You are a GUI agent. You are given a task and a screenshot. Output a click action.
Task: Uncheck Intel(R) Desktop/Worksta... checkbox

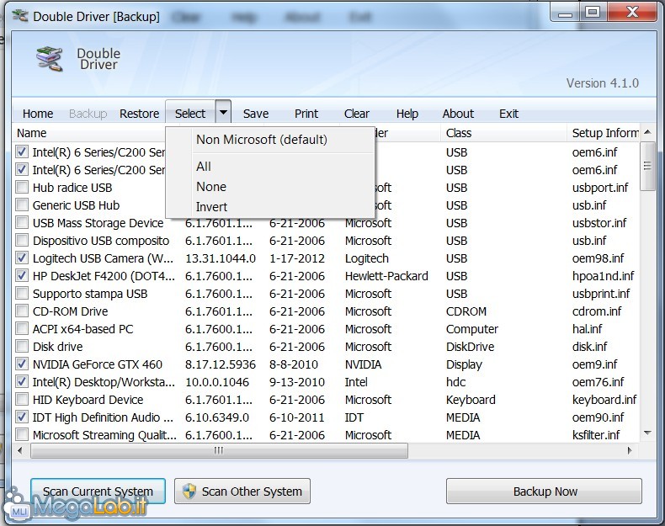(22, 381)
